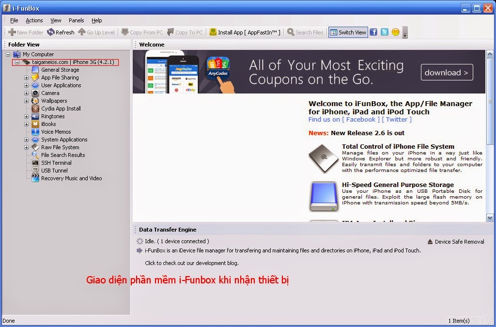Screen dimensions: 496x327
Task: Open the Actions menu
Action: coord(34,20)
